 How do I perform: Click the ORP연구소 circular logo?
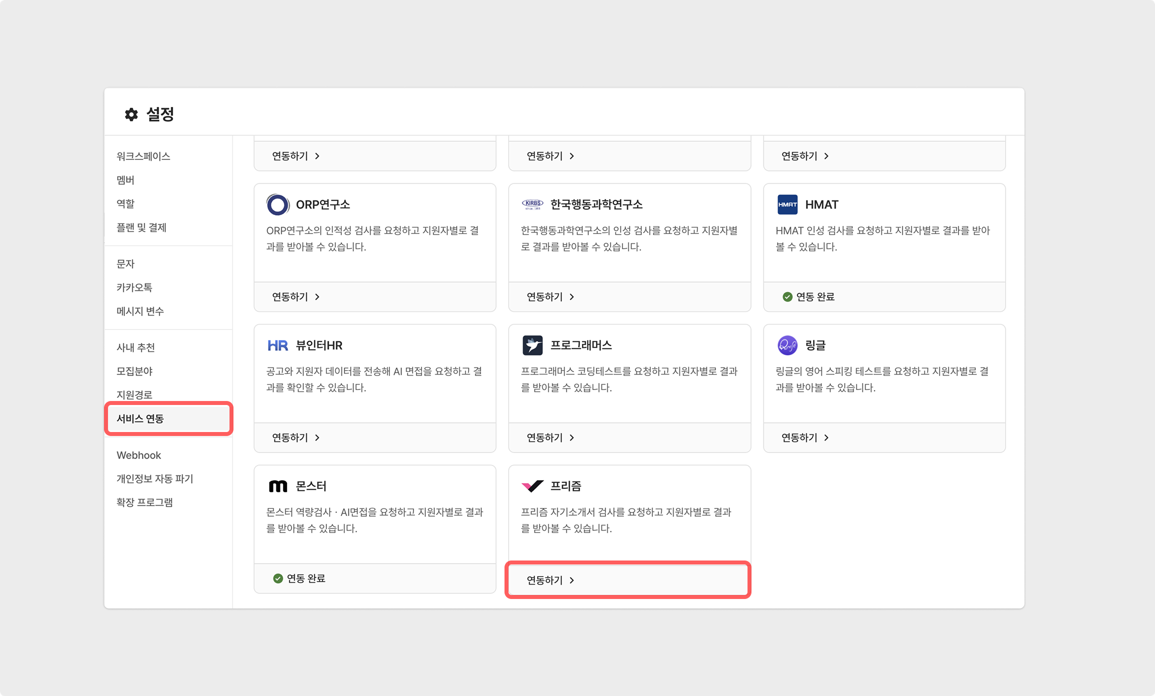(277, 204)
